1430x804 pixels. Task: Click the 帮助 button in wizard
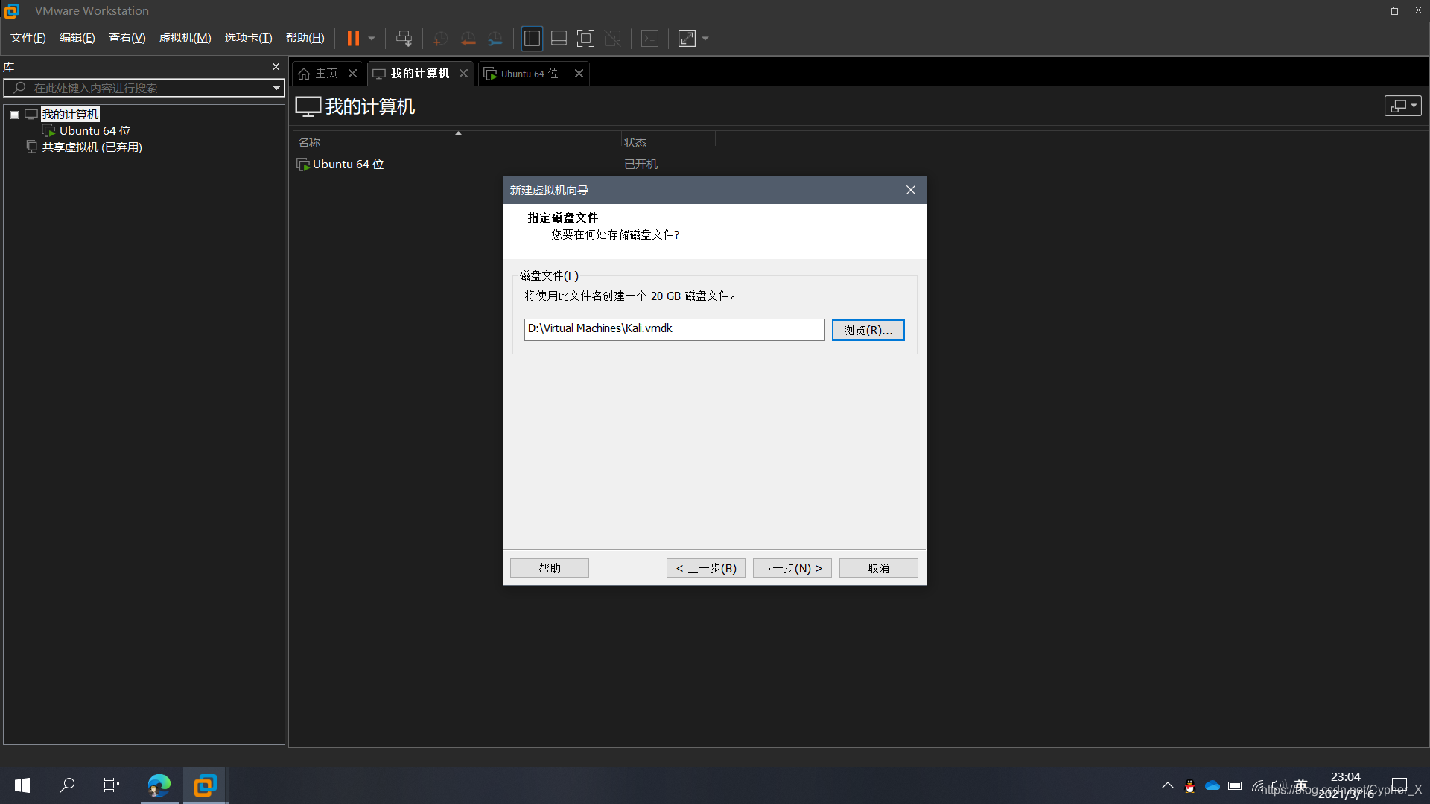[549, 568]
